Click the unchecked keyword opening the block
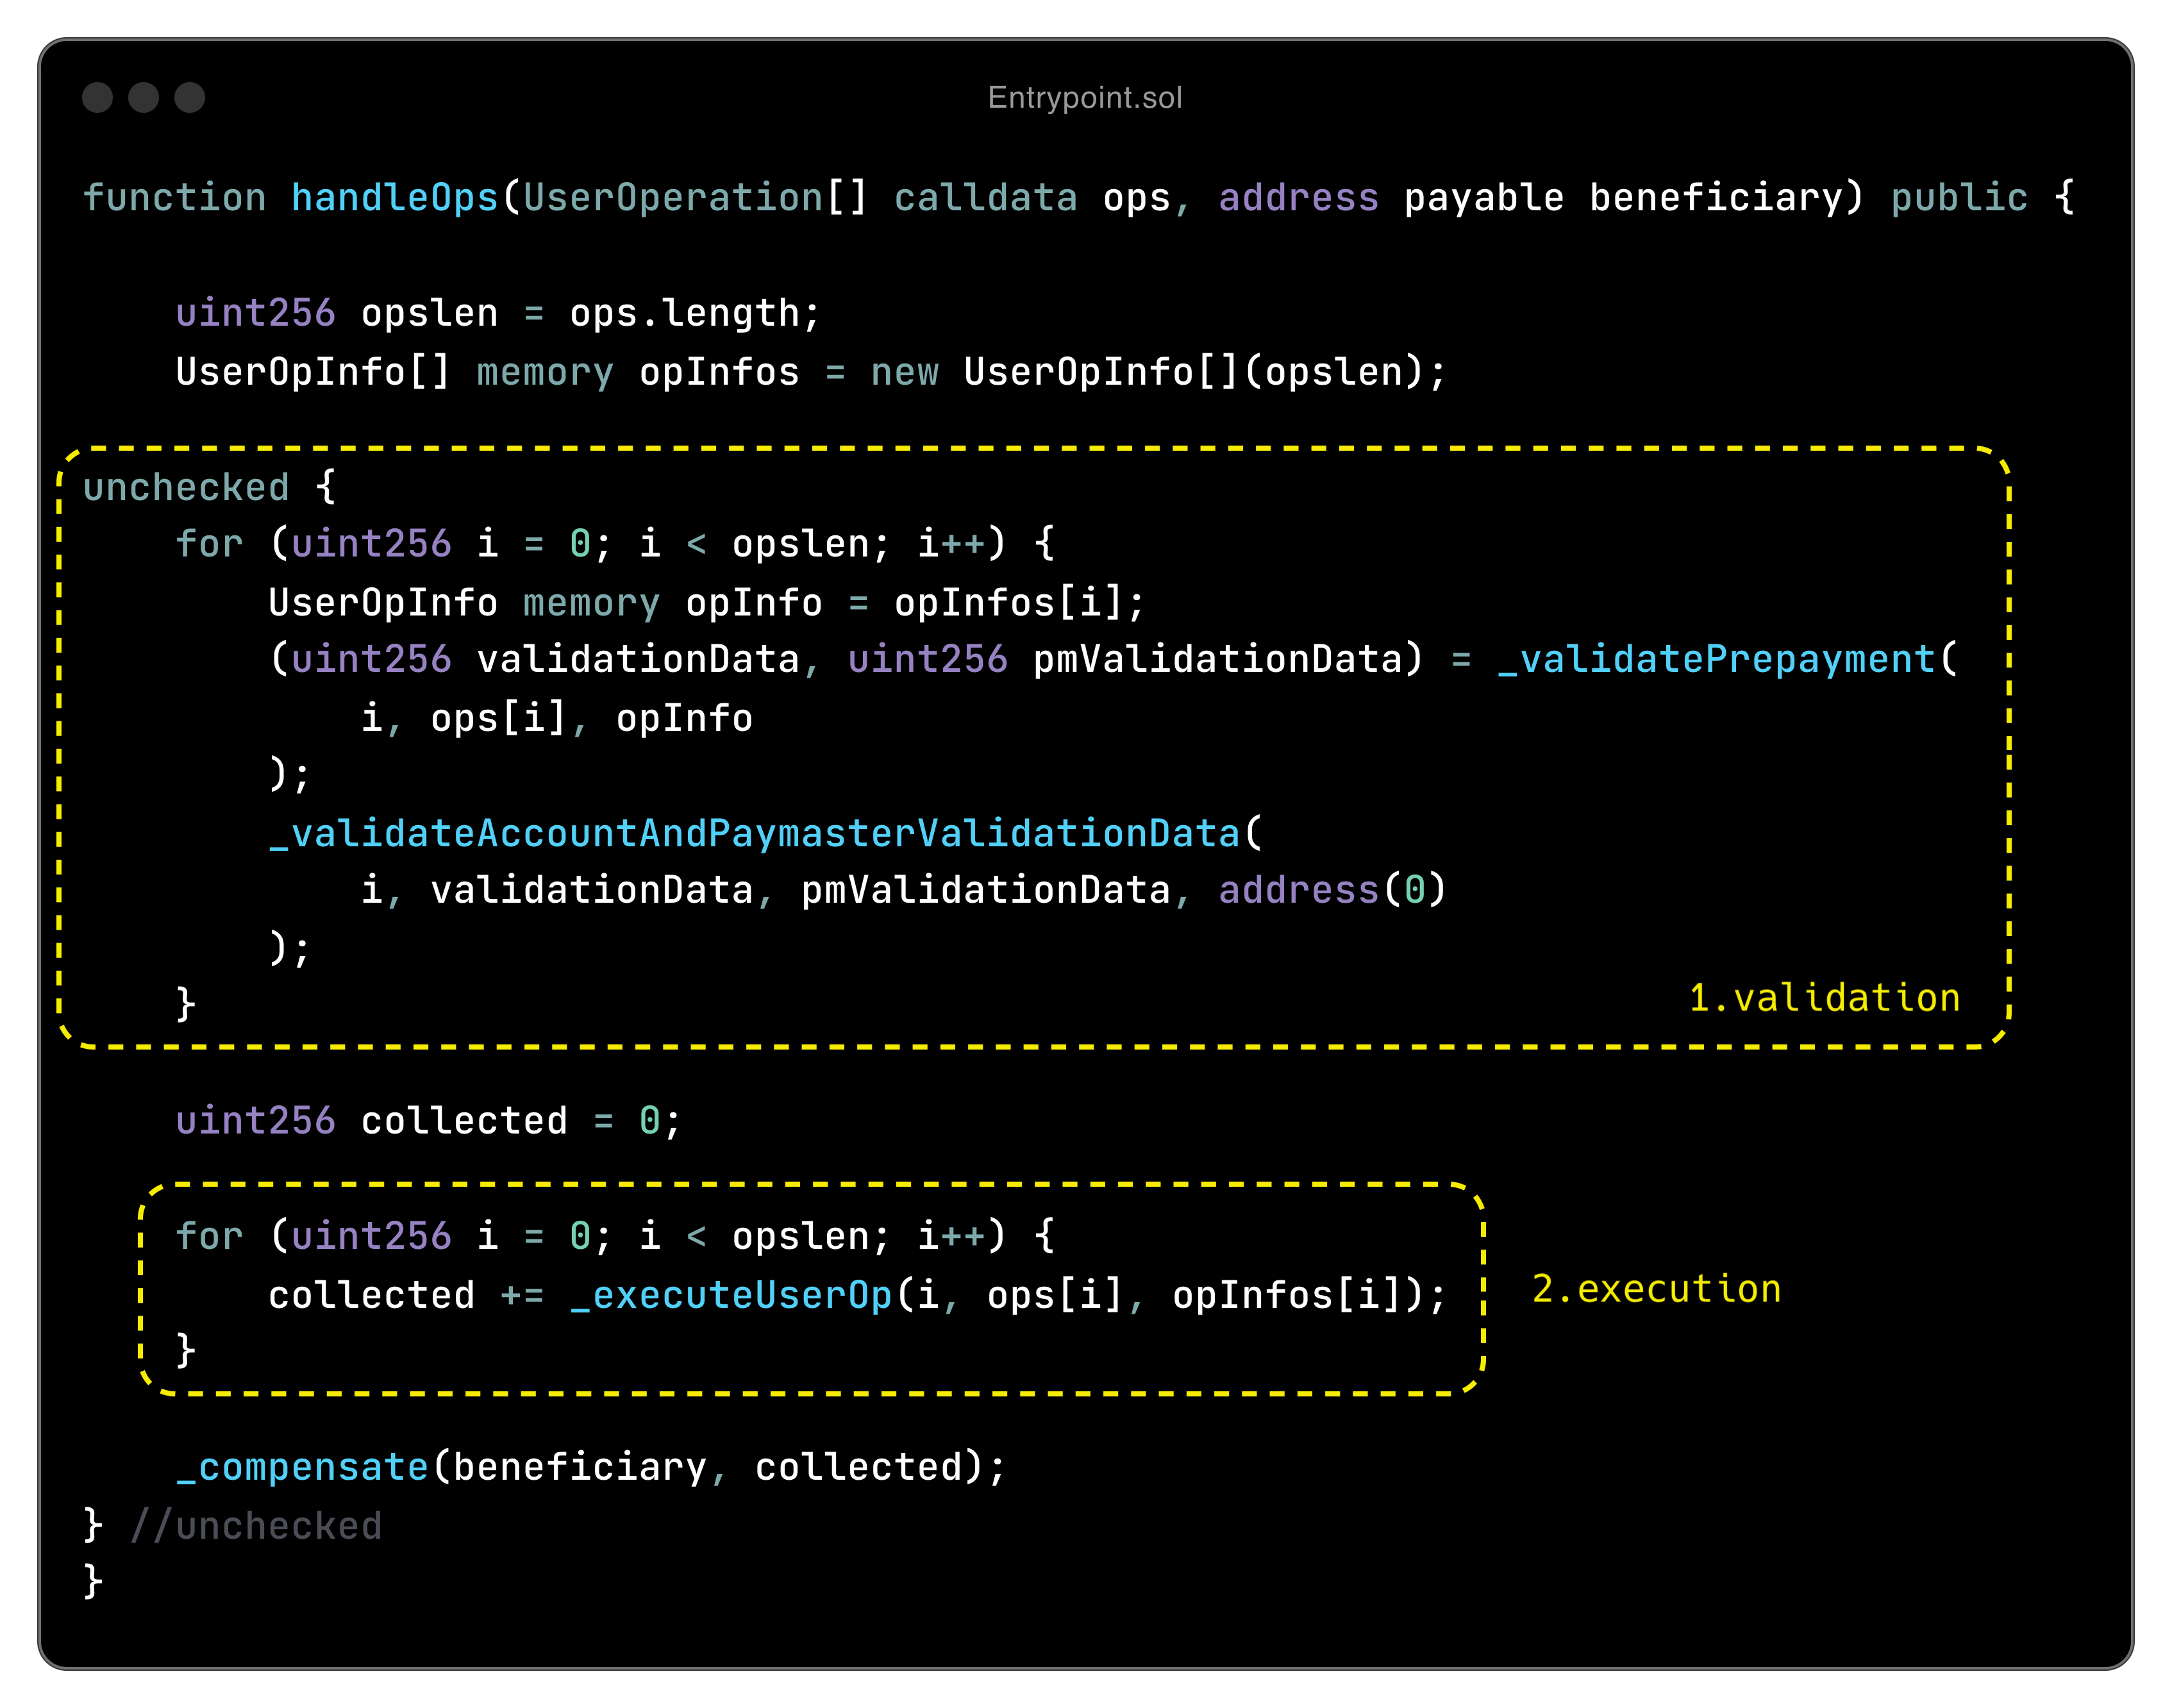This screenshot has width=2172, height=1708. pyautogui.click(x=186, y=488)
